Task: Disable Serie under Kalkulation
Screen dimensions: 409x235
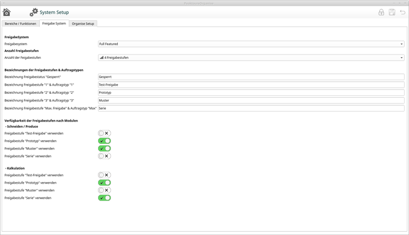Action: coord(104,198)
